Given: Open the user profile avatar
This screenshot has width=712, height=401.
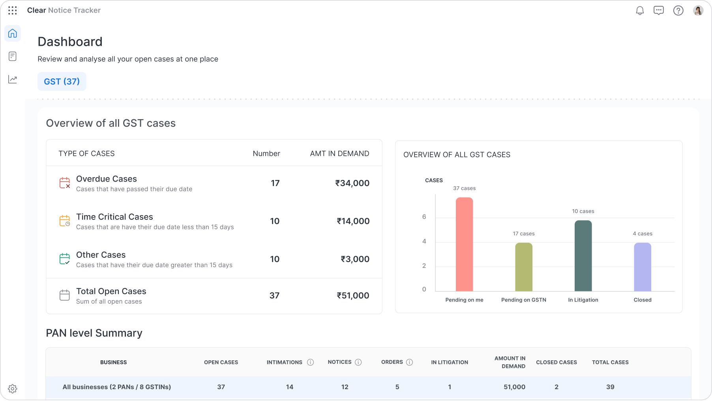Looking at the screenshot, I should tap(698, 11).
